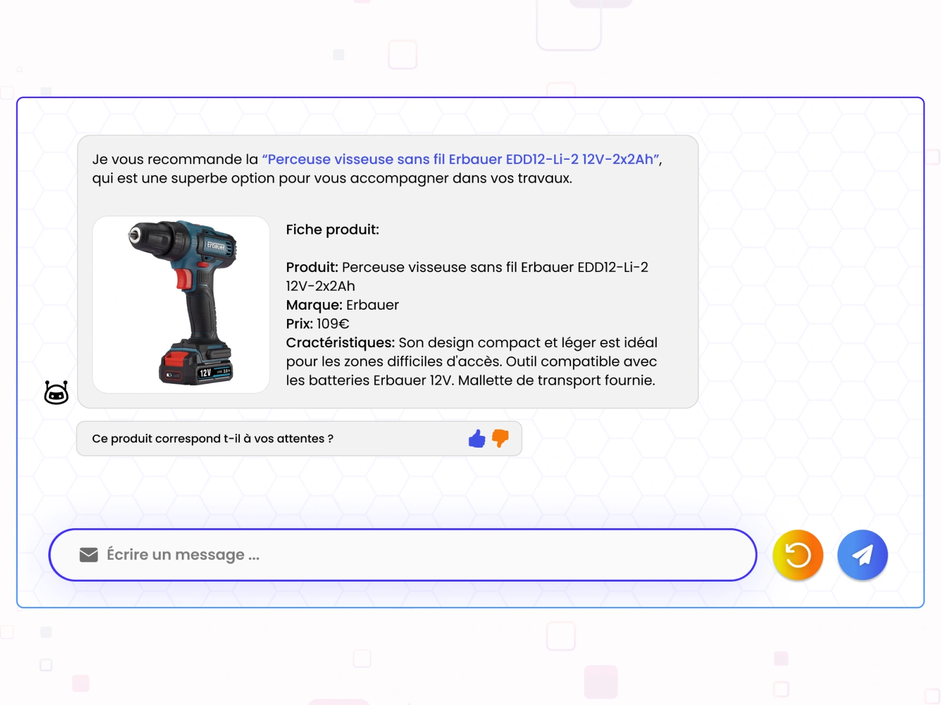Focus the "Écrire un message" input field
The image size is (941, 705).
tap(403, 555)
